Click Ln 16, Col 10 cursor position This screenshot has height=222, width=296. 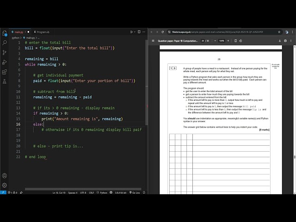[59, 193]
